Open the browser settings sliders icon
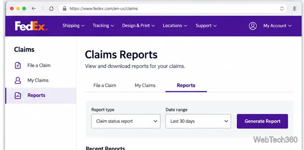The width and height of the screenshot is (304, 150). pos(294,9)
